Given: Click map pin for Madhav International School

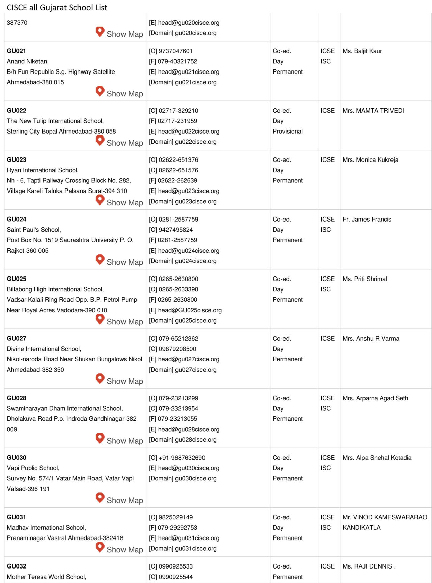Looking at the screenshot, I should pos(100,547).
